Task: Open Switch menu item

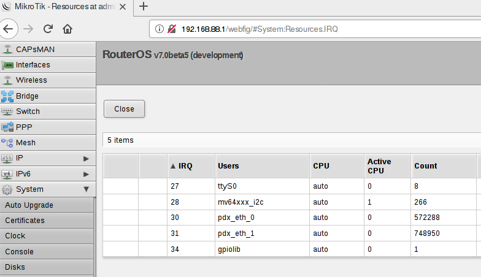Action: 48,112
